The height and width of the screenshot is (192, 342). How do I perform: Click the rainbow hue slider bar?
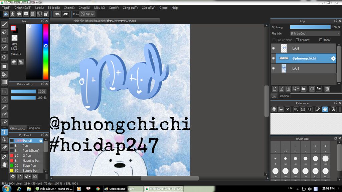[45, 52]
